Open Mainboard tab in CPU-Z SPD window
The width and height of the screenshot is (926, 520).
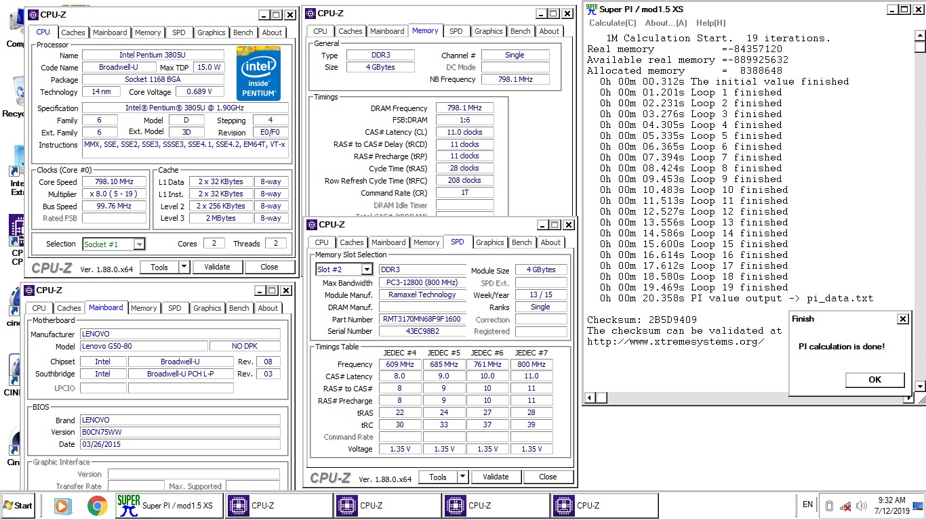point(388,242)
